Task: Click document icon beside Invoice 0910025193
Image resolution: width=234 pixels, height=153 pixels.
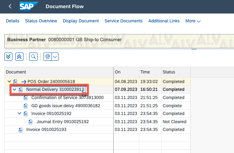Action: coord(20,130)
